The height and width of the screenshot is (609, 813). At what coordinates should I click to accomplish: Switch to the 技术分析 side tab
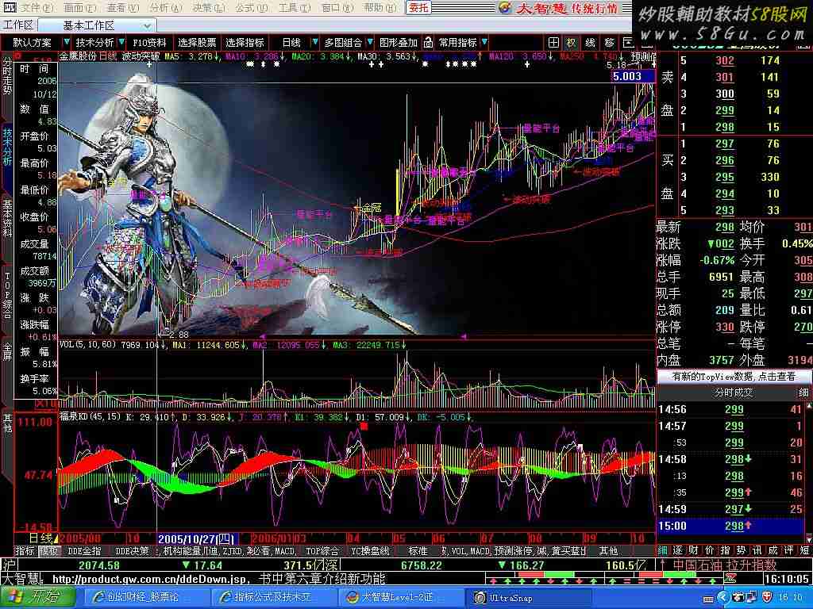click(7, 146)
